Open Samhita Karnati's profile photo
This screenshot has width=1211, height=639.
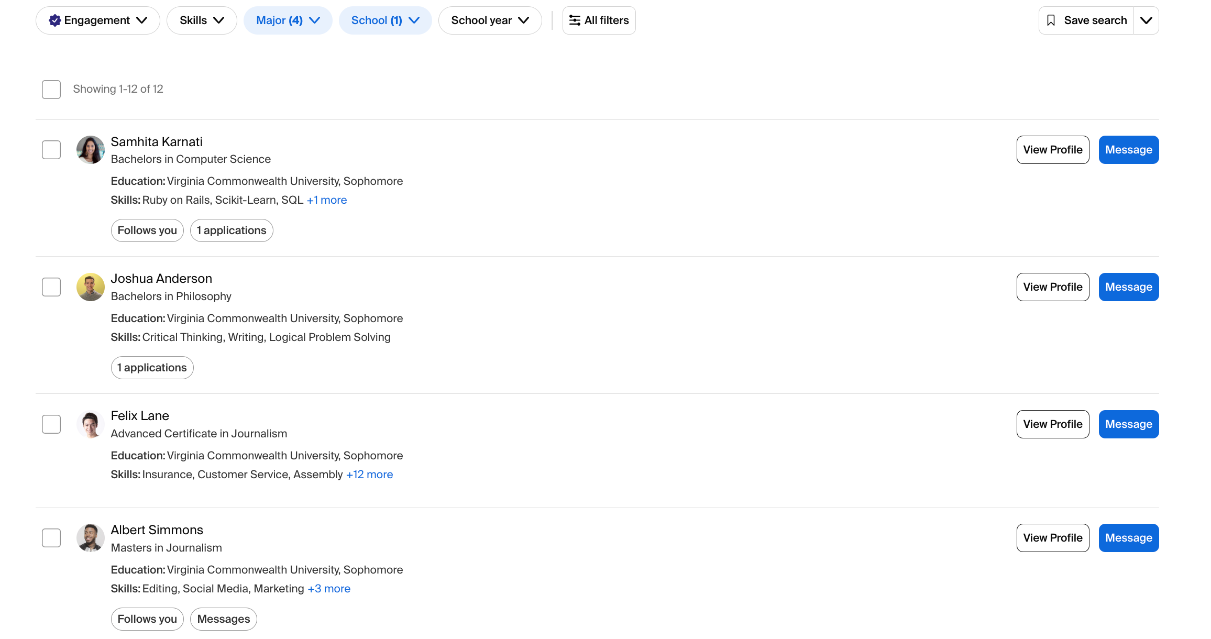point(91,150)
